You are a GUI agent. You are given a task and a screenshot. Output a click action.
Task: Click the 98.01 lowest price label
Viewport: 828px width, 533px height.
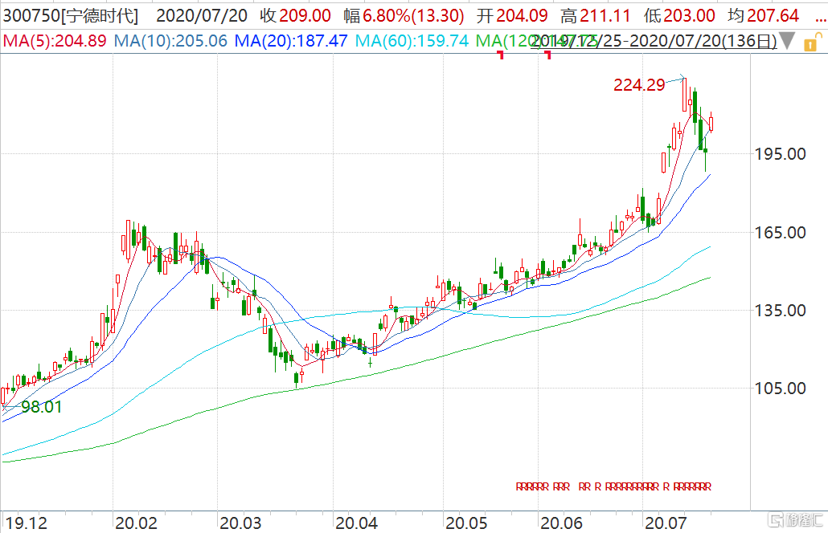pos(41,407)
